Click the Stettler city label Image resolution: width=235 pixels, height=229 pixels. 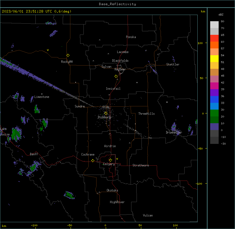[173, 64]
